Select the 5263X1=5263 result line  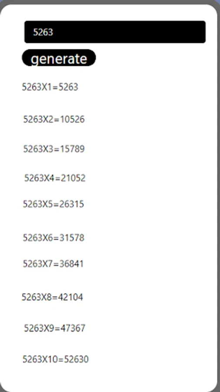coord(50,87)
